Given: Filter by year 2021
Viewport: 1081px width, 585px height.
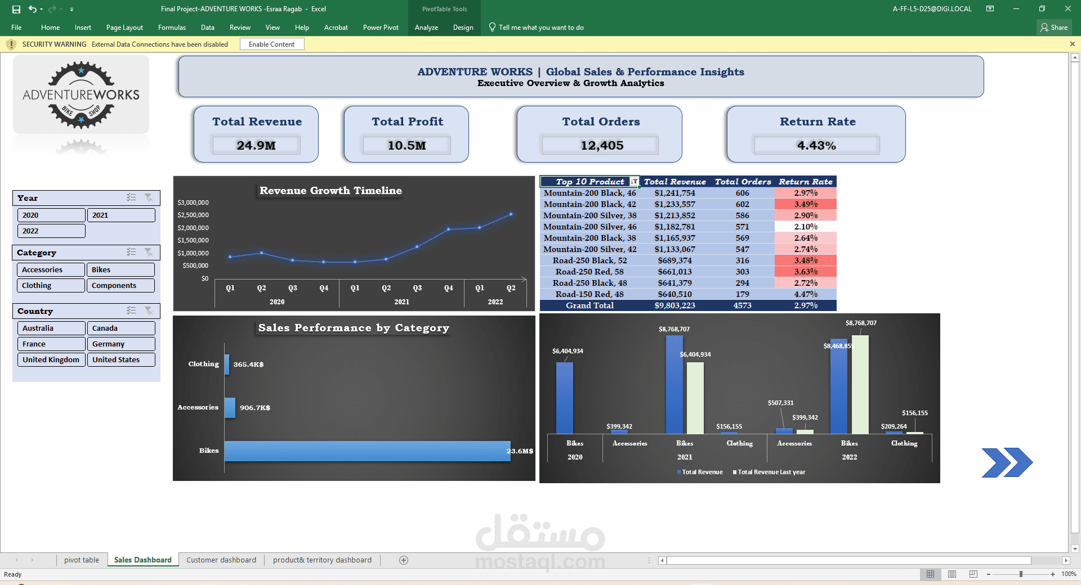Looking at the screenshot, I should pyautogui.click(x=121, y=215).
